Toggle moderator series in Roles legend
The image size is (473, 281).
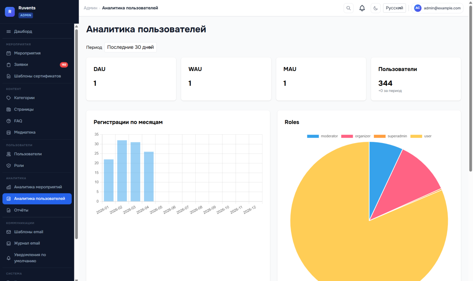[x=322, y=136]
